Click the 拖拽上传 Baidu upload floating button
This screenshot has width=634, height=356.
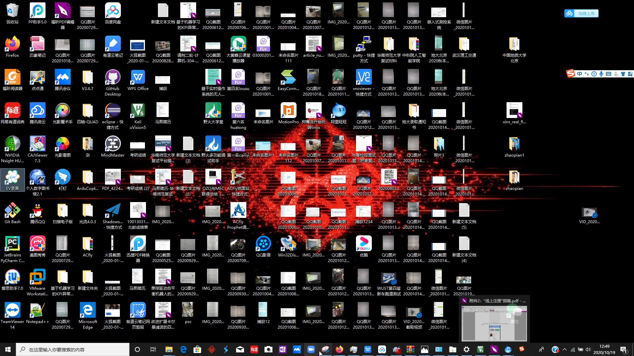tap(581, 13)
